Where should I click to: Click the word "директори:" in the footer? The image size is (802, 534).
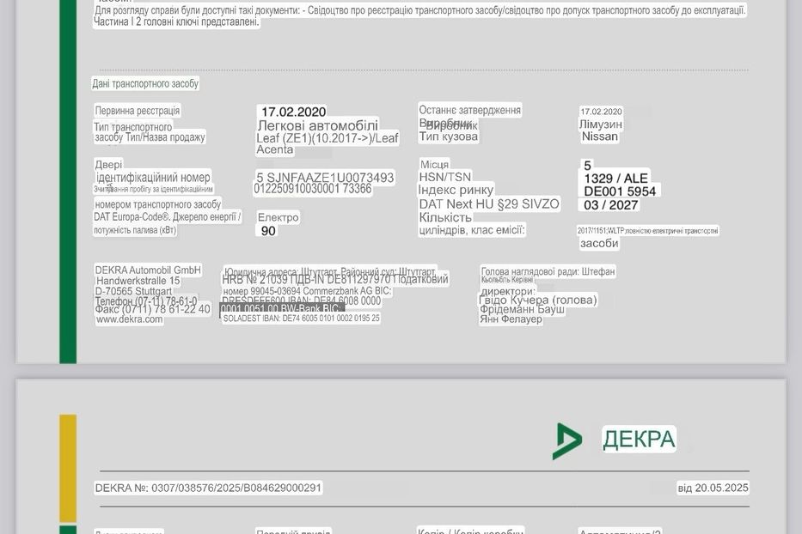pos(508,291)
